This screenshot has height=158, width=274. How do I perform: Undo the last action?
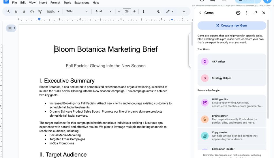pyautogui.click(x=16, y=11)
